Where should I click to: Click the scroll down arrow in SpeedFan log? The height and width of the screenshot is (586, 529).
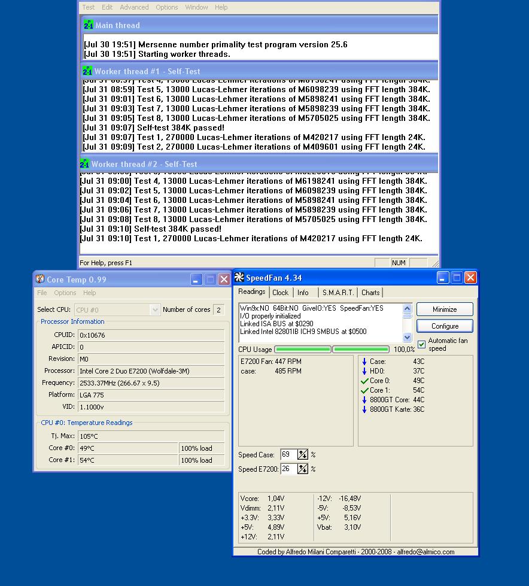[x=407, y=337]
